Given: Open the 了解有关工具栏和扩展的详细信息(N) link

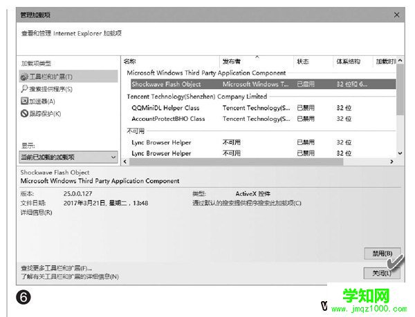Looking at the screenshot, I should [70, 276].
